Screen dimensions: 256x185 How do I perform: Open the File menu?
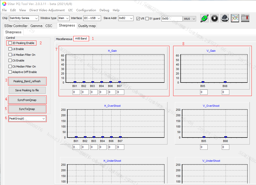[x=4, y=10]
